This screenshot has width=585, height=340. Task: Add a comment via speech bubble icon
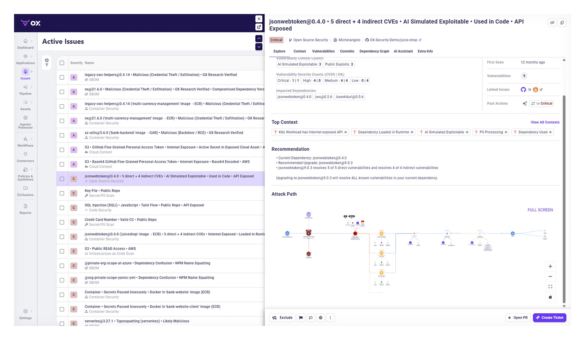tap(311, 318)
